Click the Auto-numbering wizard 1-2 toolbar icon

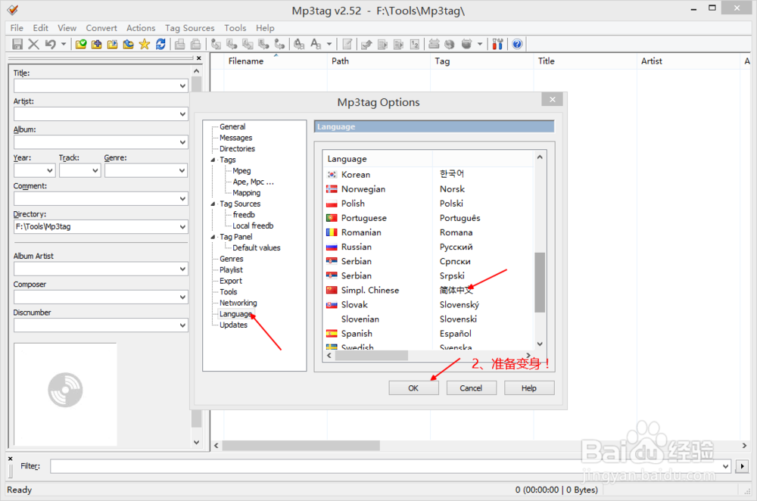415,44
